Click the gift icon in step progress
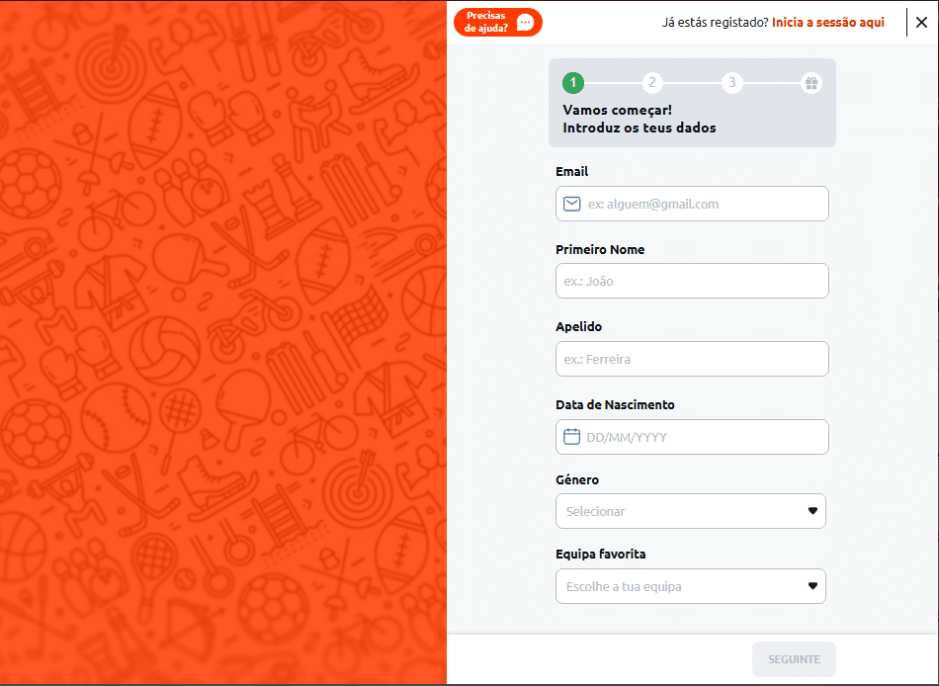Screen dimensions: 939x686 tap(811, 83)
